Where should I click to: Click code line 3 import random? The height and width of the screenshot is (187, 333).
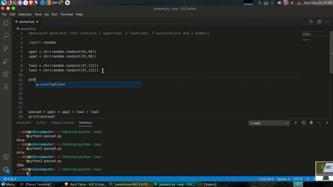tap(42, 43)
